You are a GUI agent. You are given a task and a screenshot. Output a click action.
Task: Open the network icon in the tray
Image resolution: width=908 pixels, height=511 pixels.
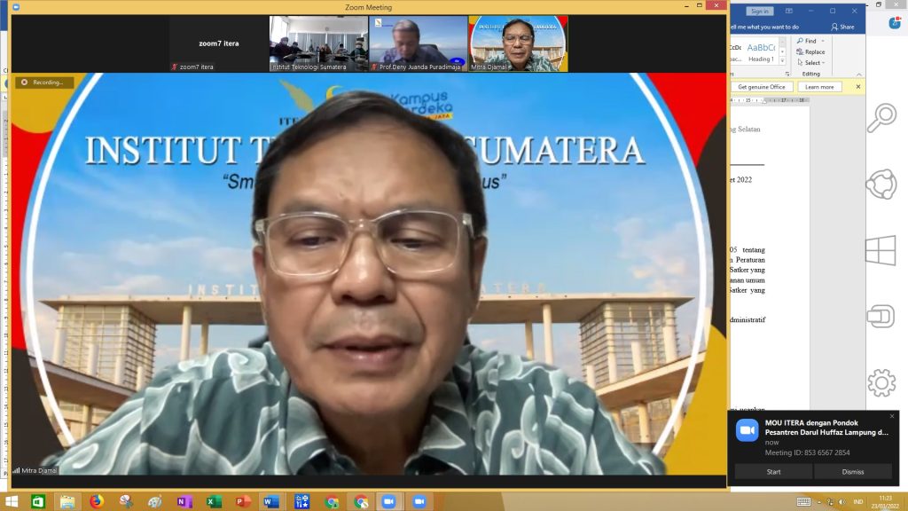(830, 502)
